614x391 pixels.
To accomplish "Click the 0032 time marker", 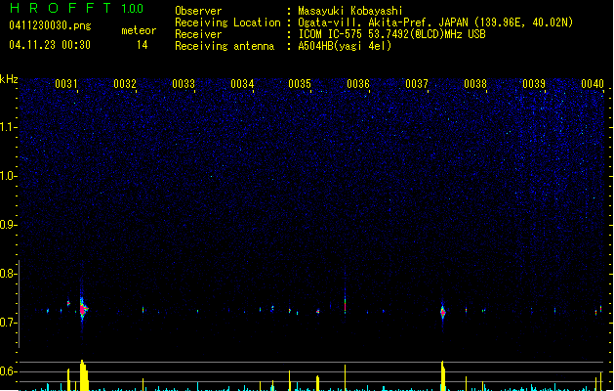I will 125,83.
